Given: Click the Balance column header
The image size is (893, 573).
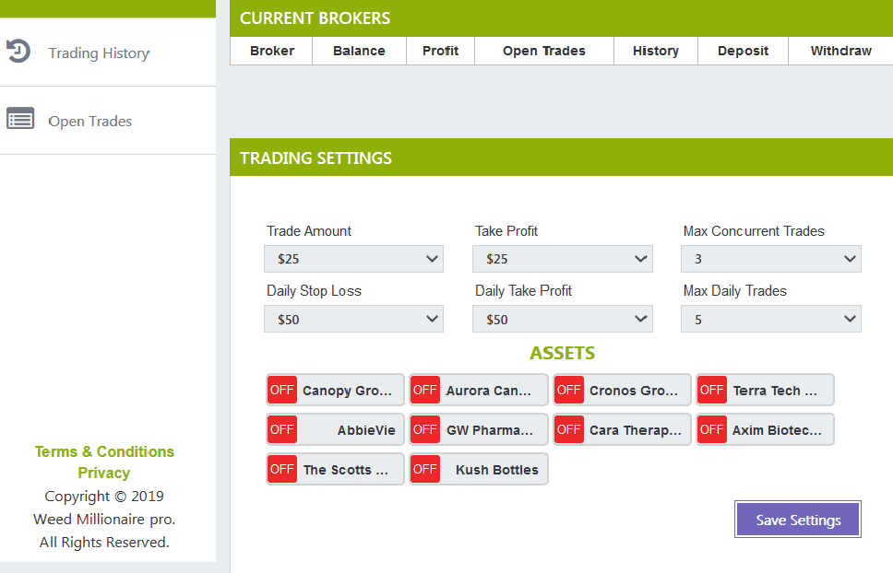Looking at the screenshot, I should click(x=359, y=52).
